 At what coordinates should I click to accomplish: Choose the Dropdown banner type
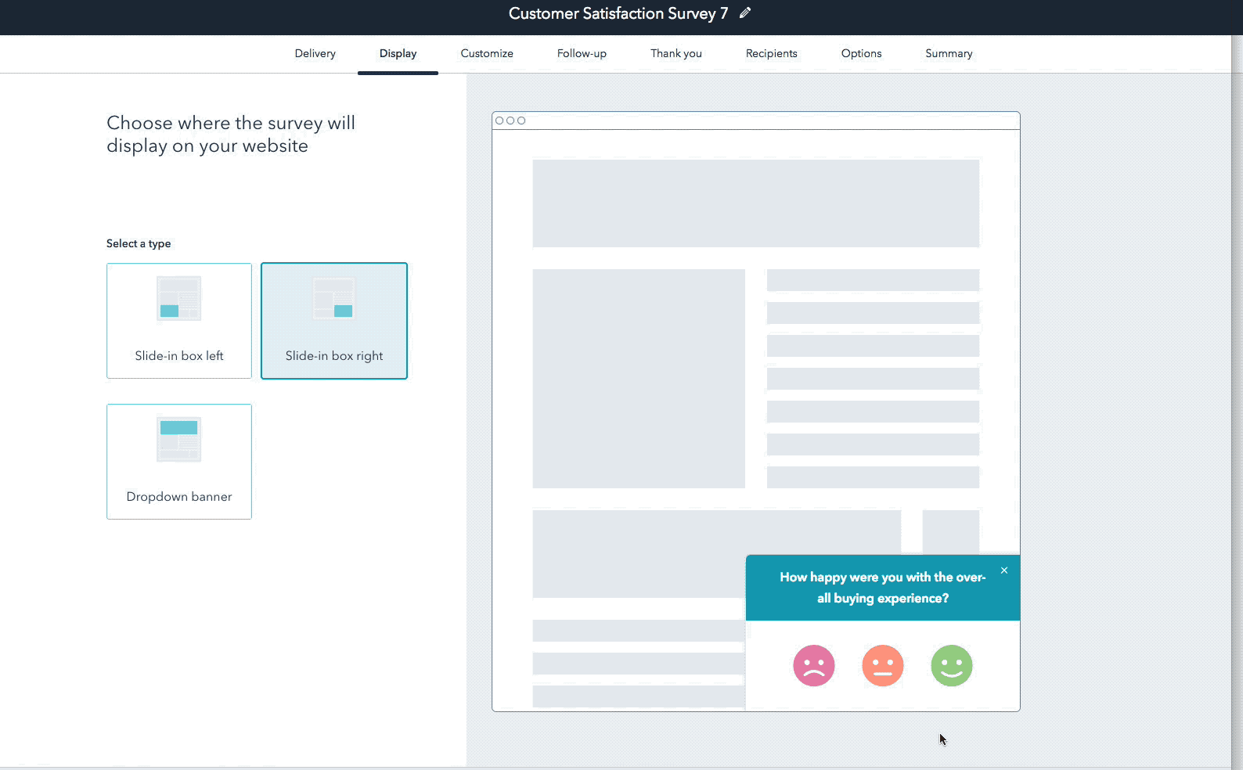click(x=179, y=496)
